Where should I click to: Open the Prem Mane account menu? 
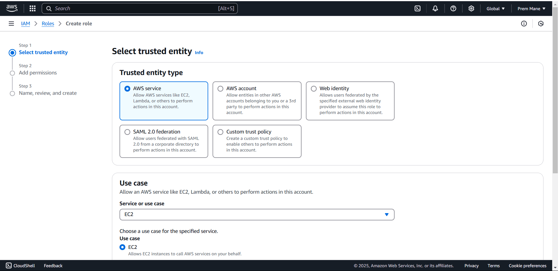click(x=531, y=8)
